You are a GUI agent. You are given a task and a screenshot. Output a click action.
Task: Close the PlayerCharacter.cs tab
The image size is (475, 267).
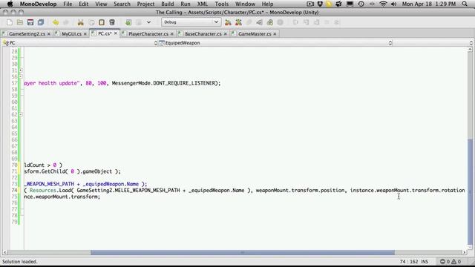[x=171, y=34]
